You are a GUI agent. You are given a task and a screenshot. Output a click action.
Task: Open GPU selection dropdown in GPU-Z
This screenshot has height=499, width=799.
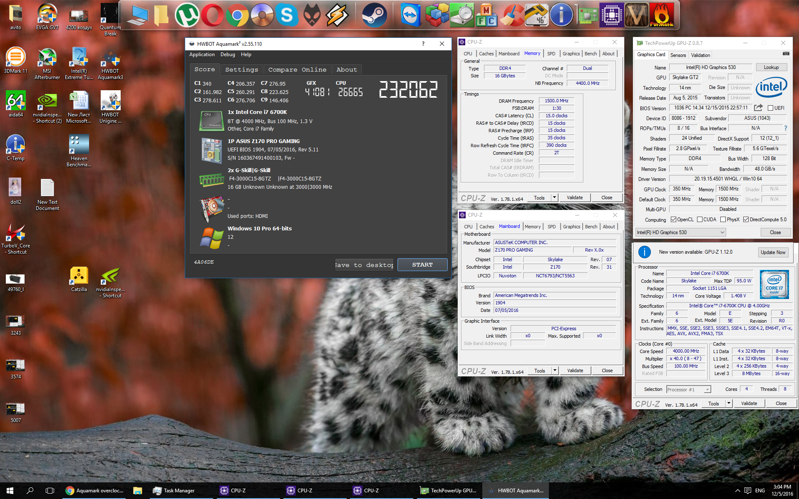point(680,232)
